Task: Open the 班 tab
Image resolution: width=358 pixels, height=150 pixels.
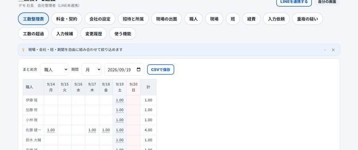Action: pyautogui.click(x=233, y=19)
